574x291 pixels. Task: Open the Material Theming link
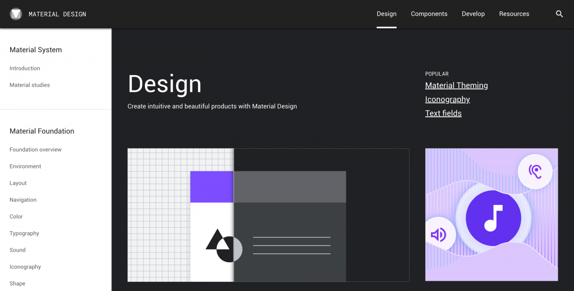(x=456, y=86)
